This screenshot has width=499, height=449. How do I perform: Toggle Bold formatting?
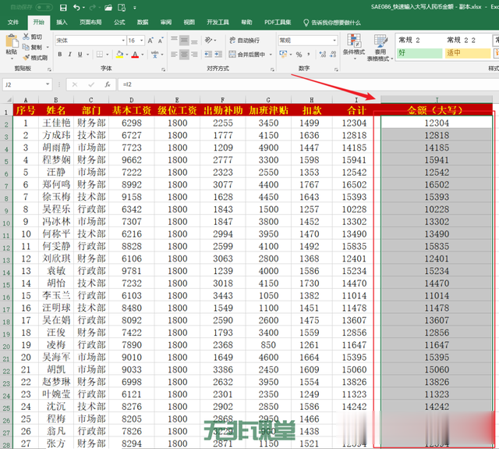click(60, 55)
